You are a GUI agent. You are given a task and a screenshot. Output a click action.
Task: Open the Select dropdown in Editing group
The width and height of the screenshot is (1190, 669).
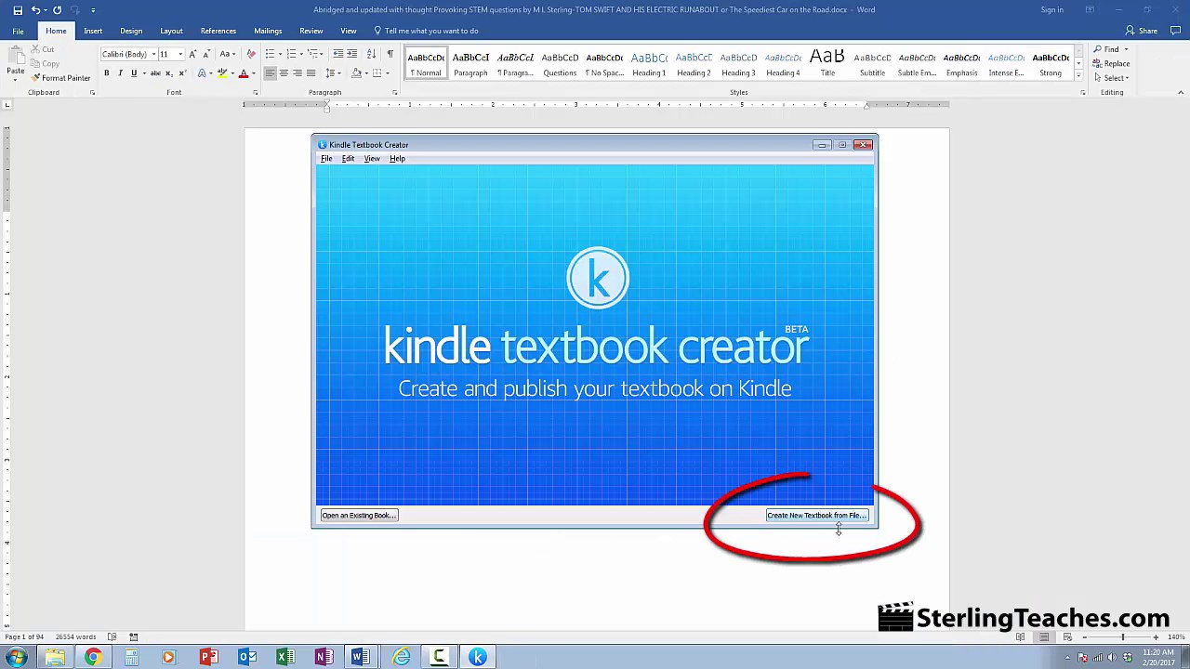1112,78
